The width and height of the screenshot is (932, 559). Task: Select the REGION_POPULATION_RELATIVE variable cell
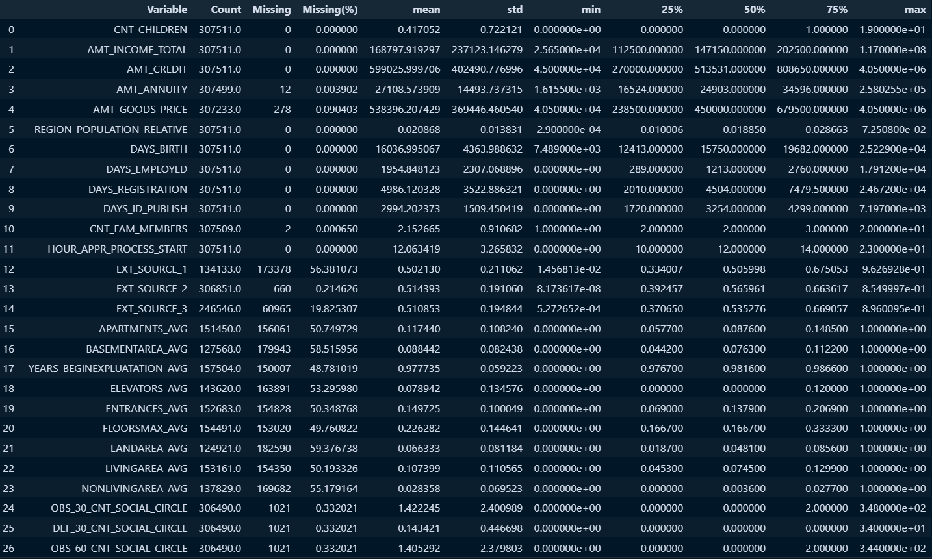tap(110, 130)
